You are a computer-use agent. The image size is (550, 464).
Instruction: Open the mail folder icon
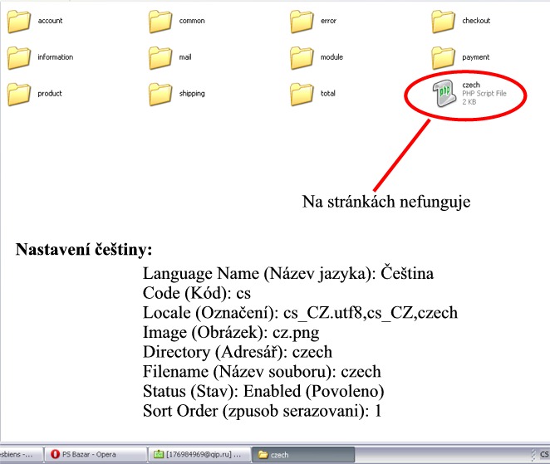160,58
